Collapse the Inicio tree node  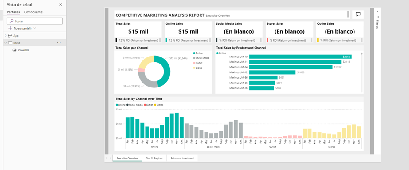tap(5, 42)
